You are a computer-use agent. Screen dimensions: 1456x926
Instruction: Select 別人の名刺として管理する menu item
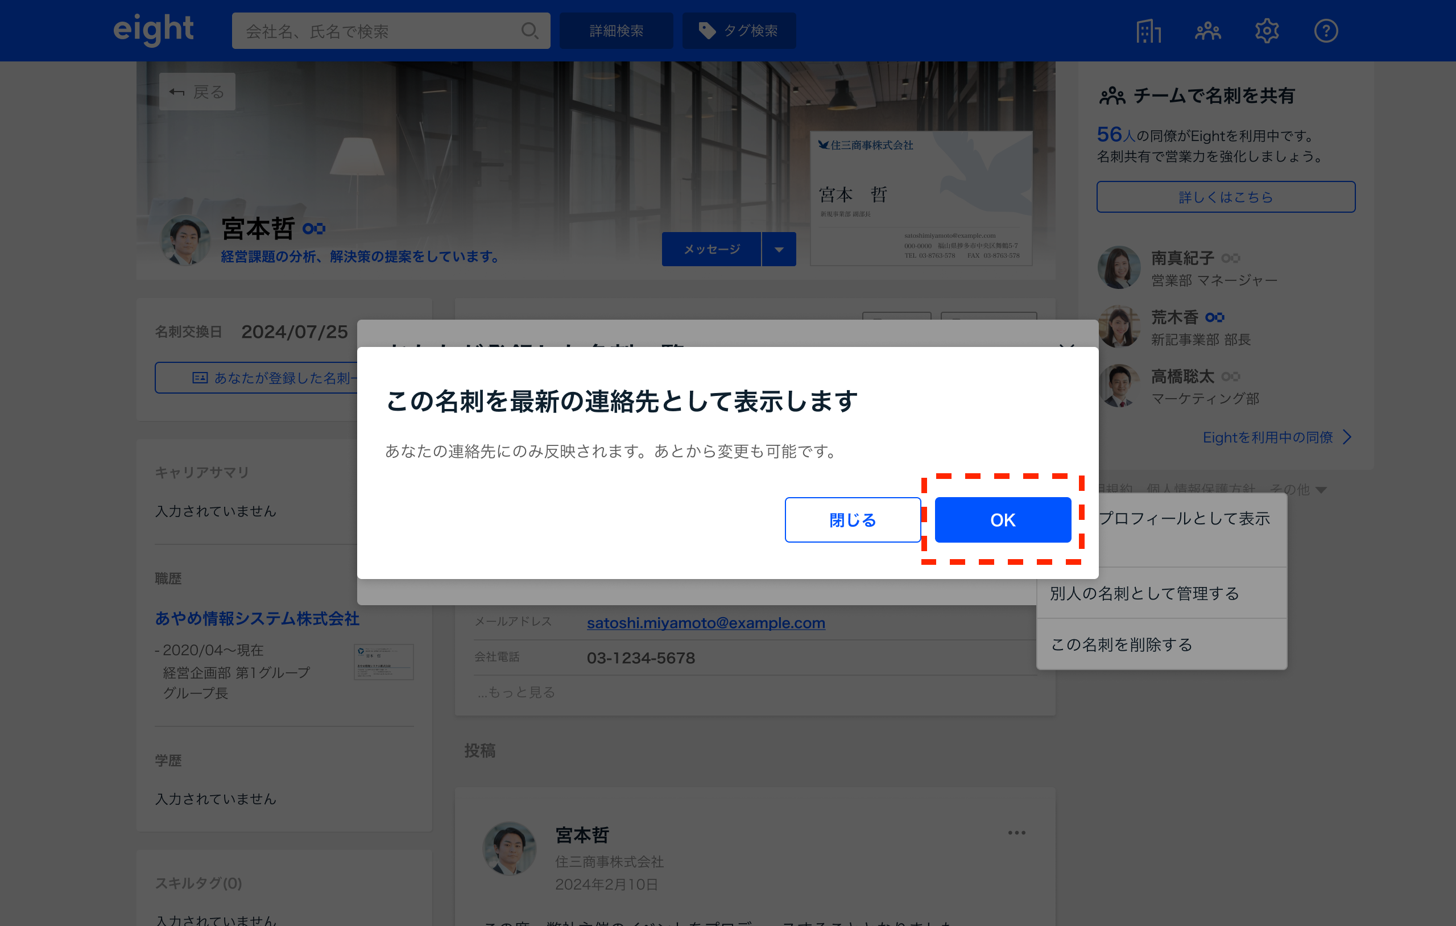(x=1144, y=593)
